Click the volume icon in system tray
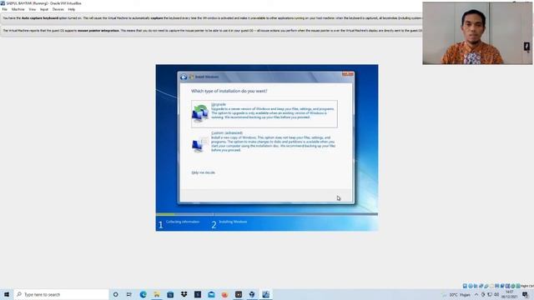Viewport: 534px width, 300px height. [x=496, y=294]
